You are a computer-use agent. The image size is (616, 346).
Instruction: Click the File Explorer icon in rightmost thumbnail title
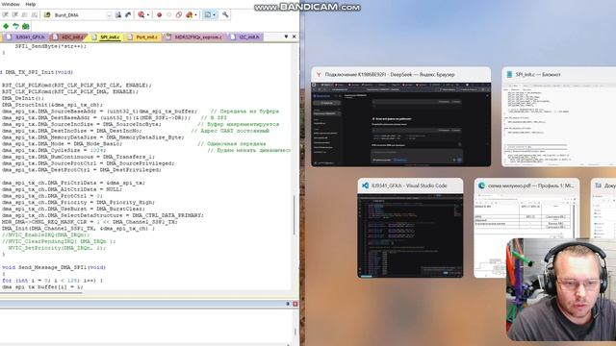(x=598, y=185)
